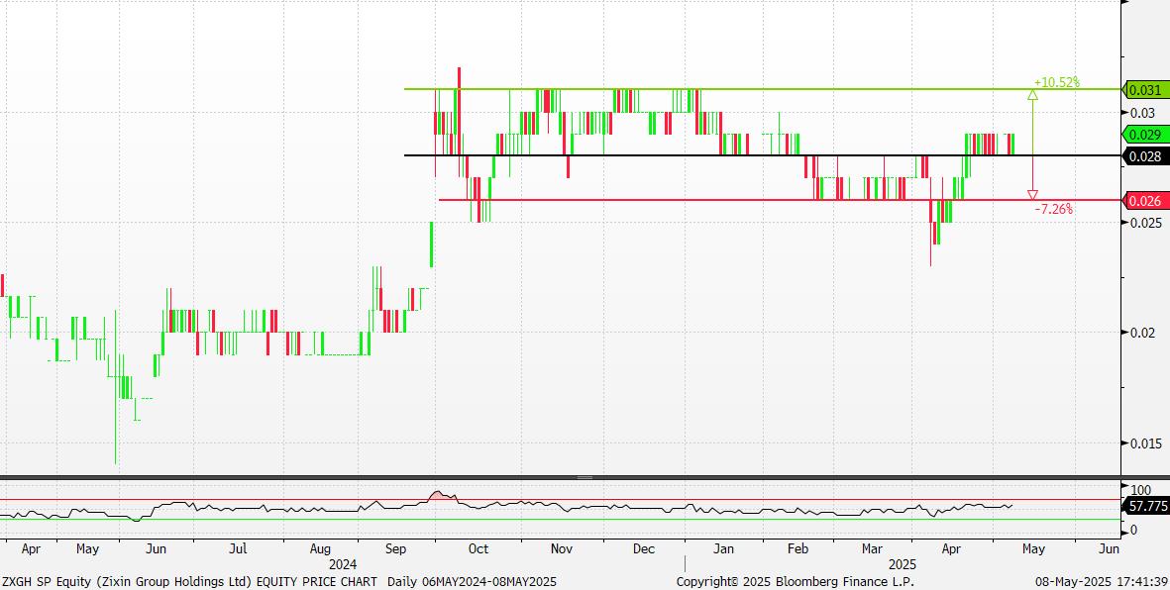The width and height of the screenshot is (1170, 590).
Task: Click the Jul month label
Action: click(238, 549)
